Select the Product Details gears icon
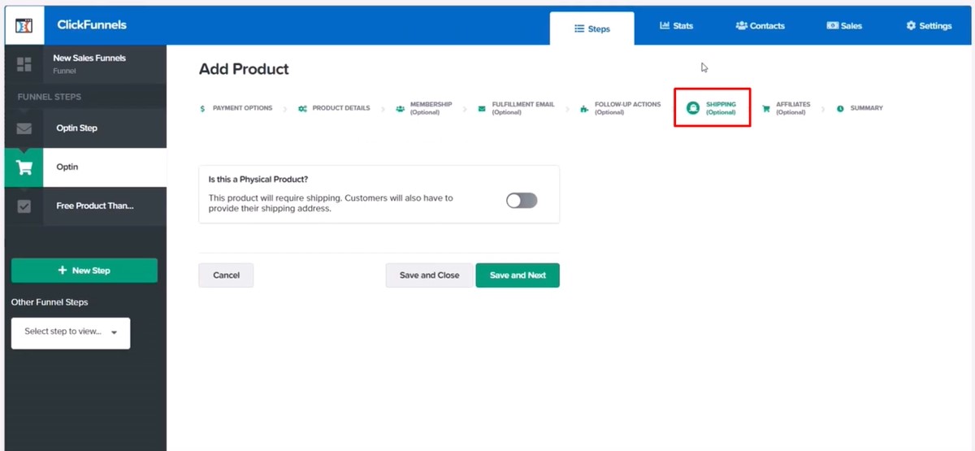 (x=302, y=108)
